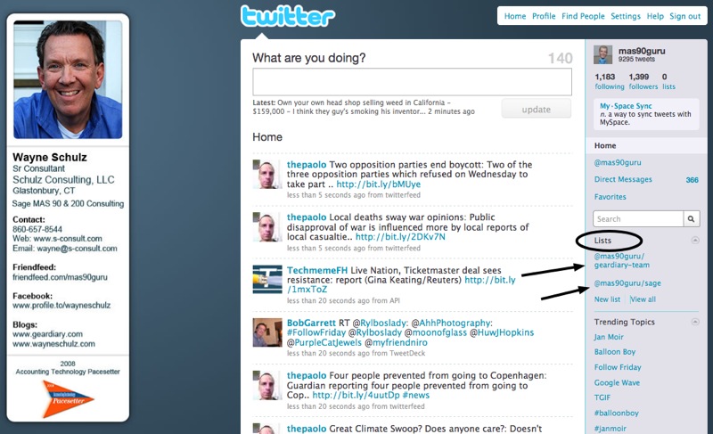
Task: Click TechmemeFH username link
Action: click(x=317, y=270)
